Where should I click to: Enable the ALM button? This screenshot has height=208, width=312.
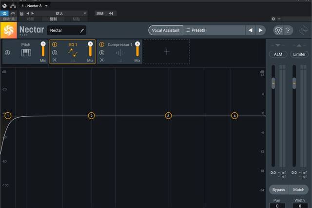click(278, 54)
